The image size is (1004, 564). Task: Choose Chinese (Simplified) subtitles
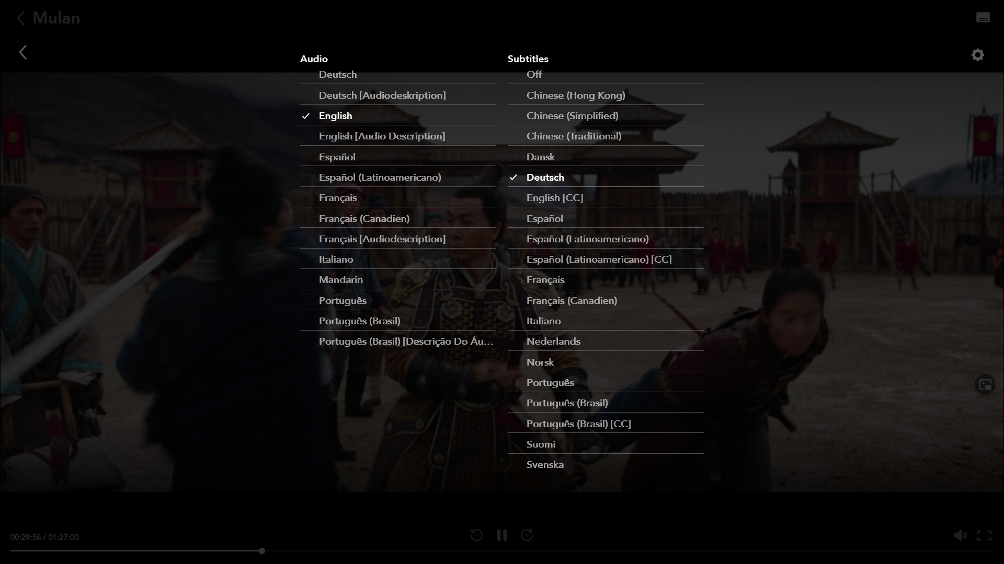(572, 116)
